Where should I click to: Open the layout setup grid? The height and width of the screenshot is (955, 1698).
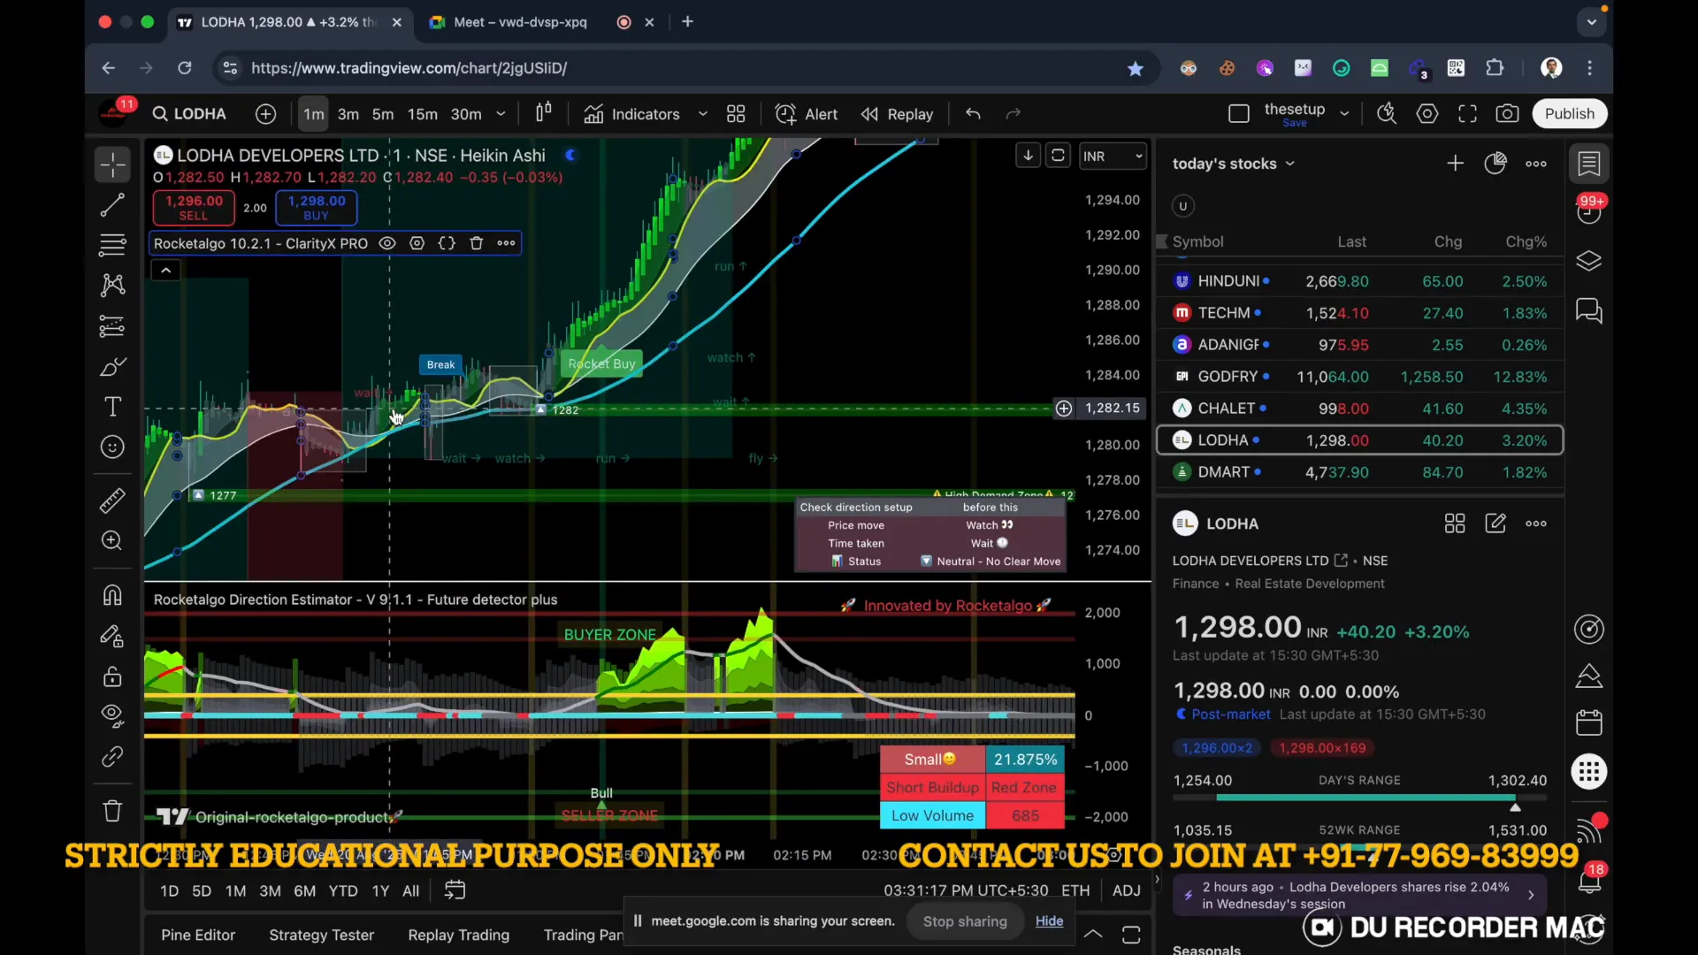tap(736, 114)
